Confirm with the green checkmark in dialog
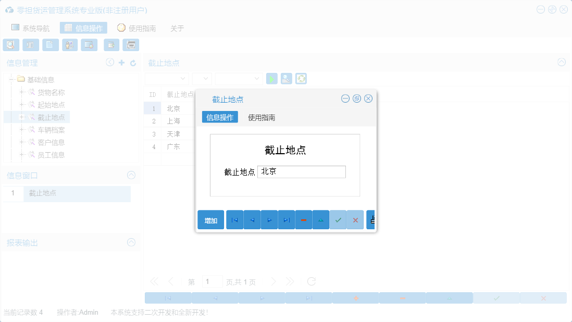Image resolution: width=572 pixels, height=322 pixels. (338, 219)
